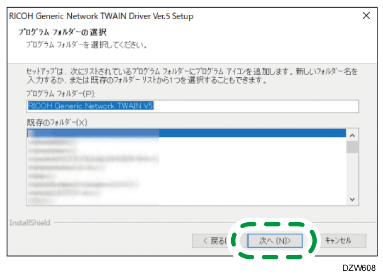Click the 既存のフォルダー(X) label

pos(57,122)
